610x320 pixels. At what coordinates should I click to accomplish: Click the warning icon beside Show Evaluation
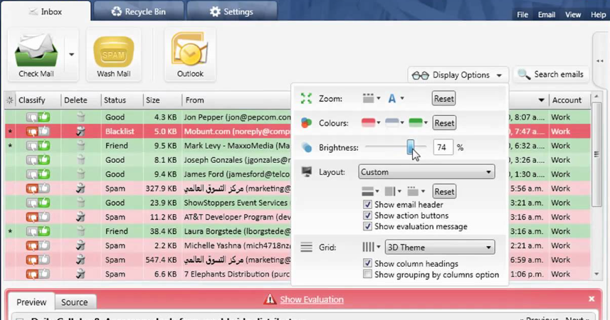[270, 299]
